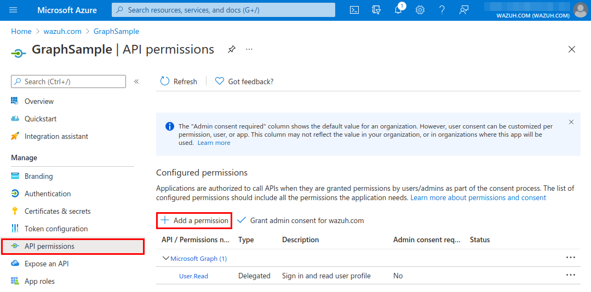Collapse the left navigation menu
591x292 pixels.
[136, 81]
